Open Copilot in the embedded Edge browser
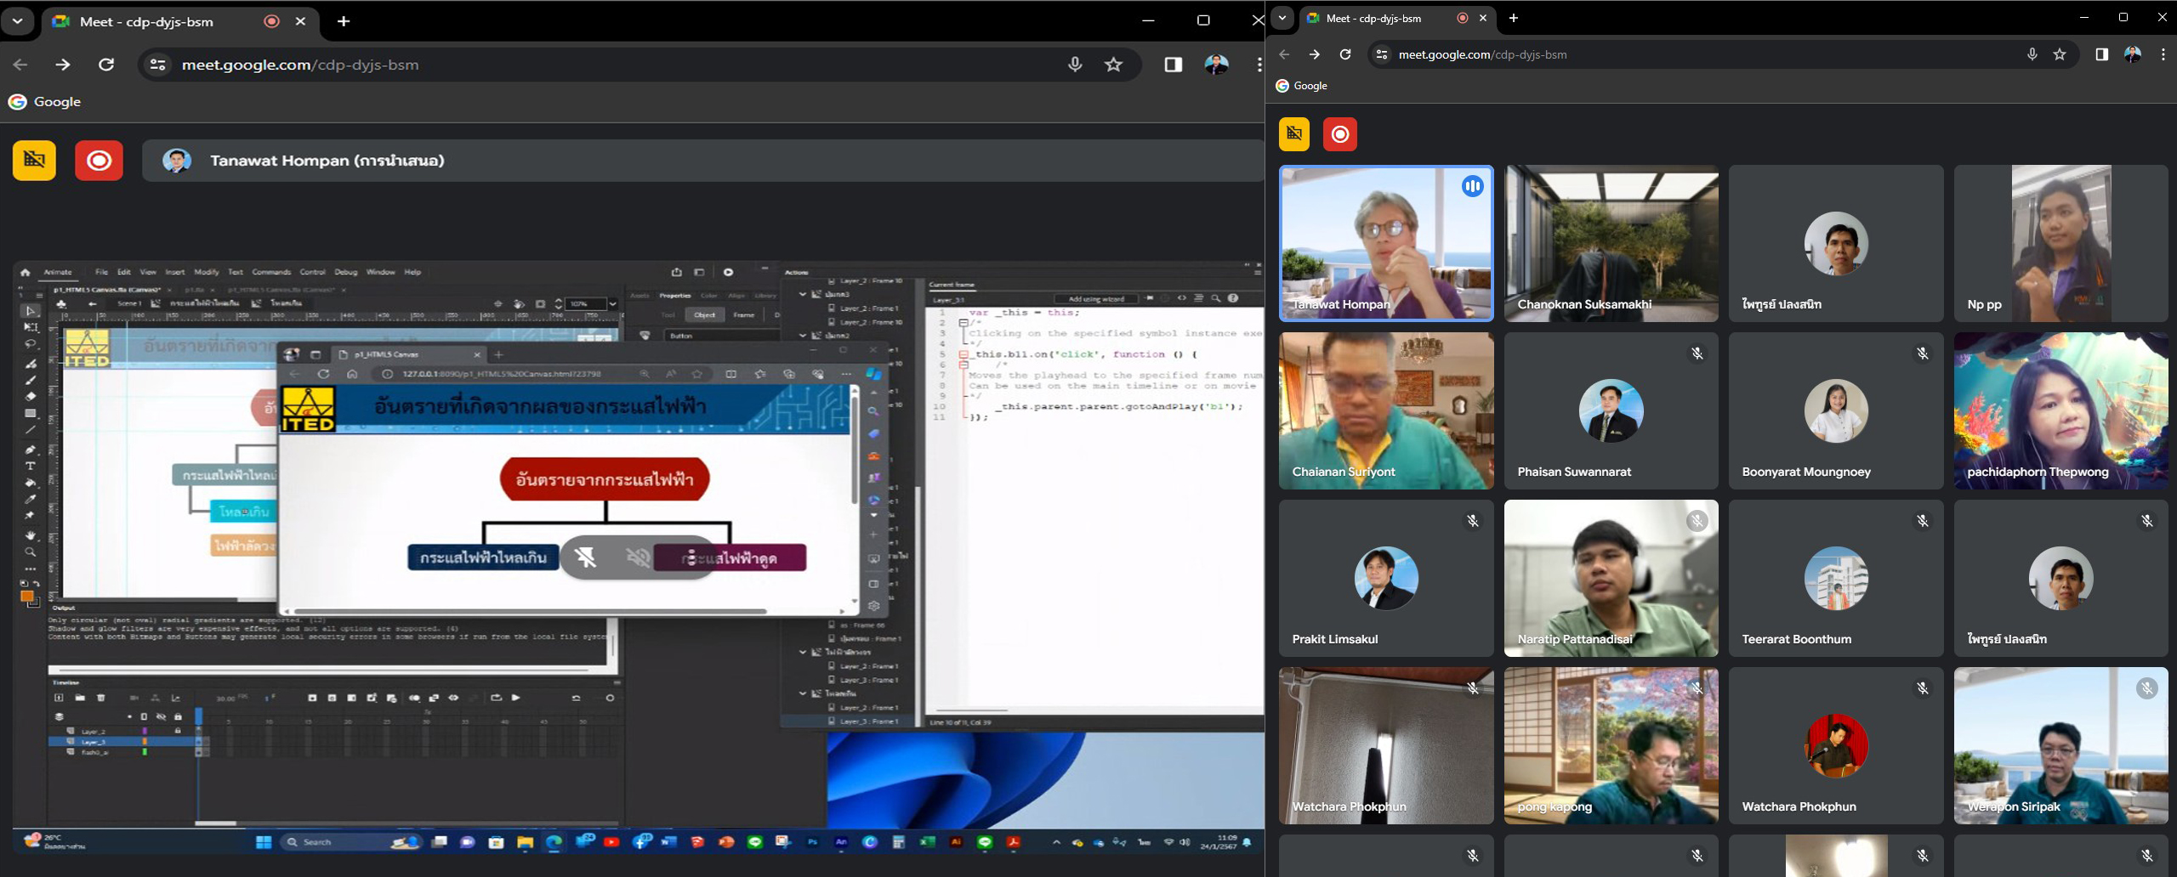Image resolution: width=2177 pixels, height=877 pixels. 874,374
